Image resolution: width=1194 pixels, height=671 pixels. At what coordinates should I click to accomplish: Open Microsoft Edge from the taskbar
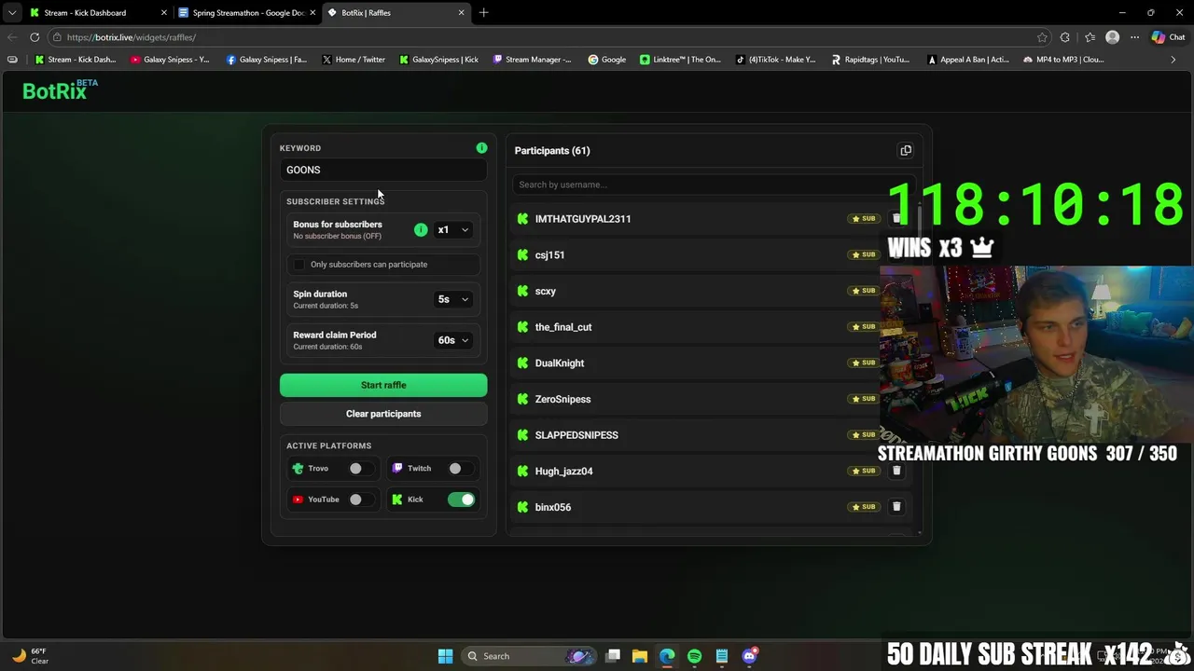coord(667,656)
